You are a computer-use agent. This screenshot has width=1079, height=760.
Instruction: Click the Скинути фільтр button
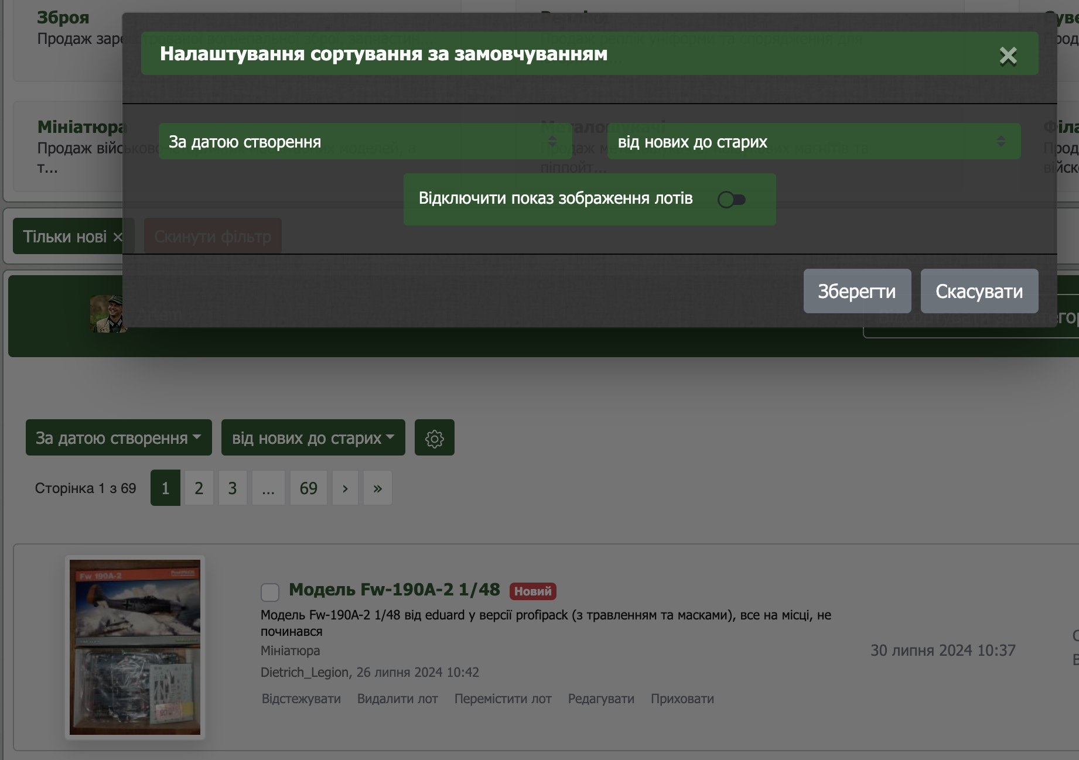pyautogui.click(x=213, y=236)
